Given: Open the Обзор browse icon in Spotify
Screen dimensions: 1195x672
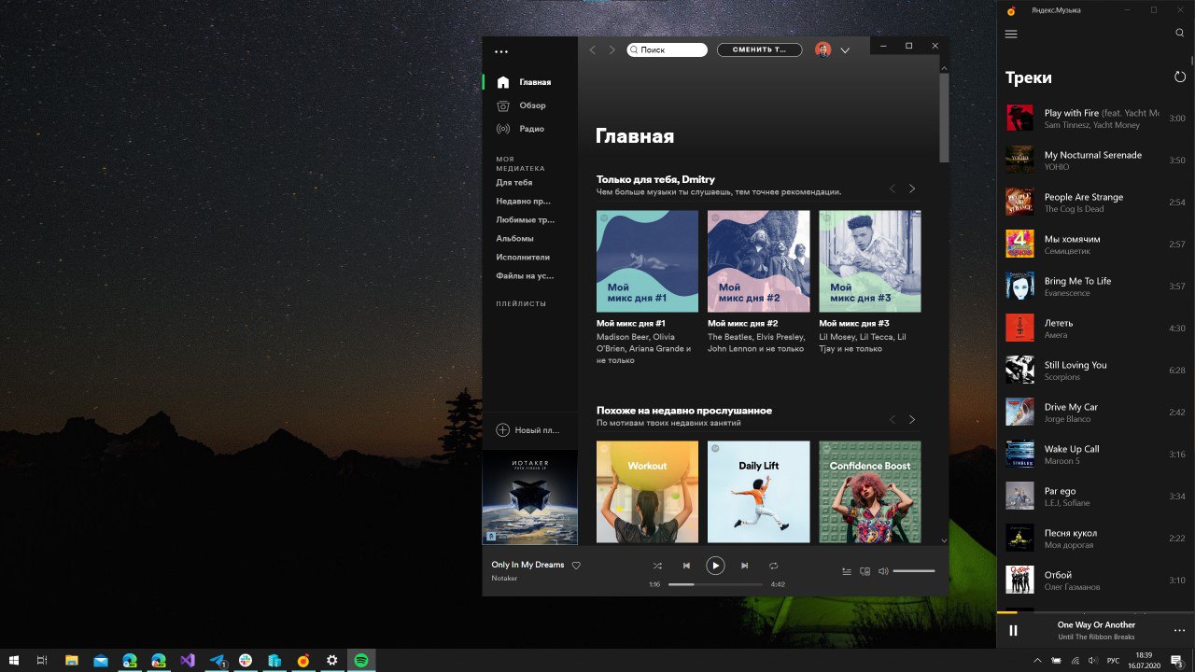Looking at the screenshot, I should pyautogui.click(x=503, y=105).
